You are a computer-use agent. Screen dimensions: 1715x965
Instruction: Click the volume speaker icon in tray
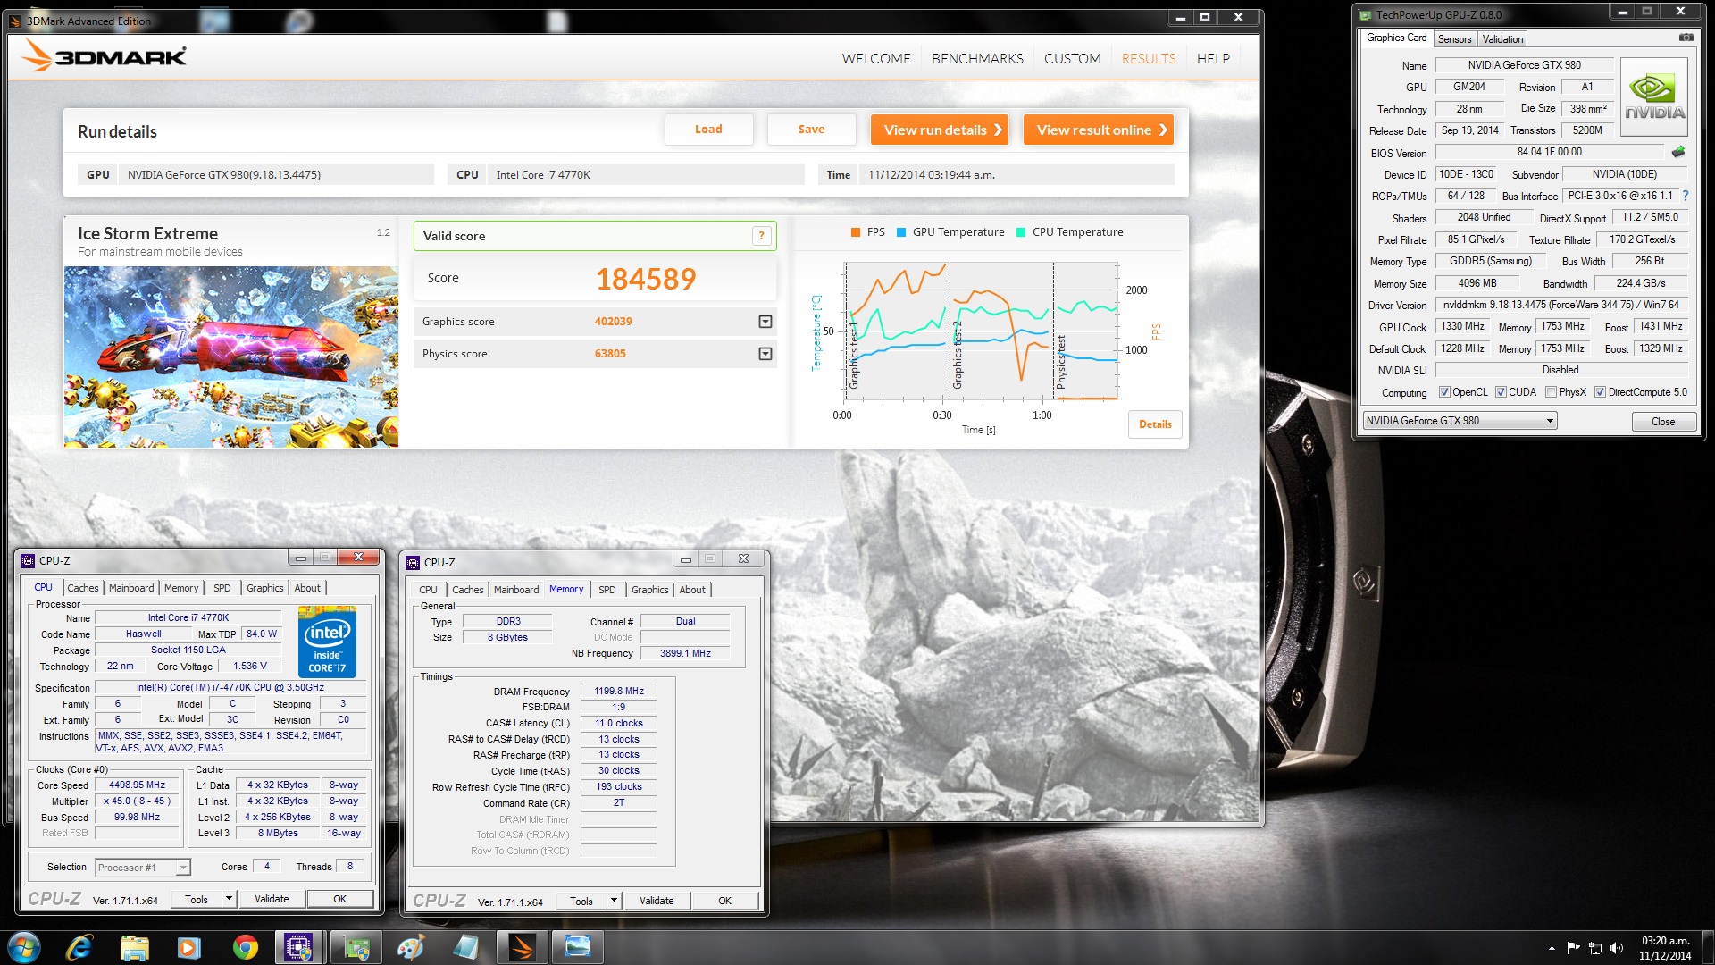click(x=1616, y=948)
